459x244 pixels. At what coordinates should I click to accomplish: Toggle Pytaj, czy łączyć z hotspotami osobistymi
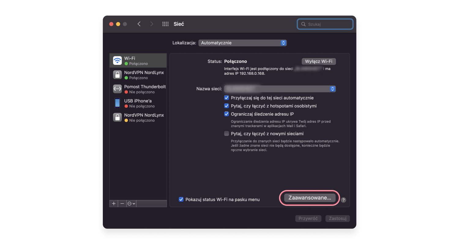click(x=226, y=106)
